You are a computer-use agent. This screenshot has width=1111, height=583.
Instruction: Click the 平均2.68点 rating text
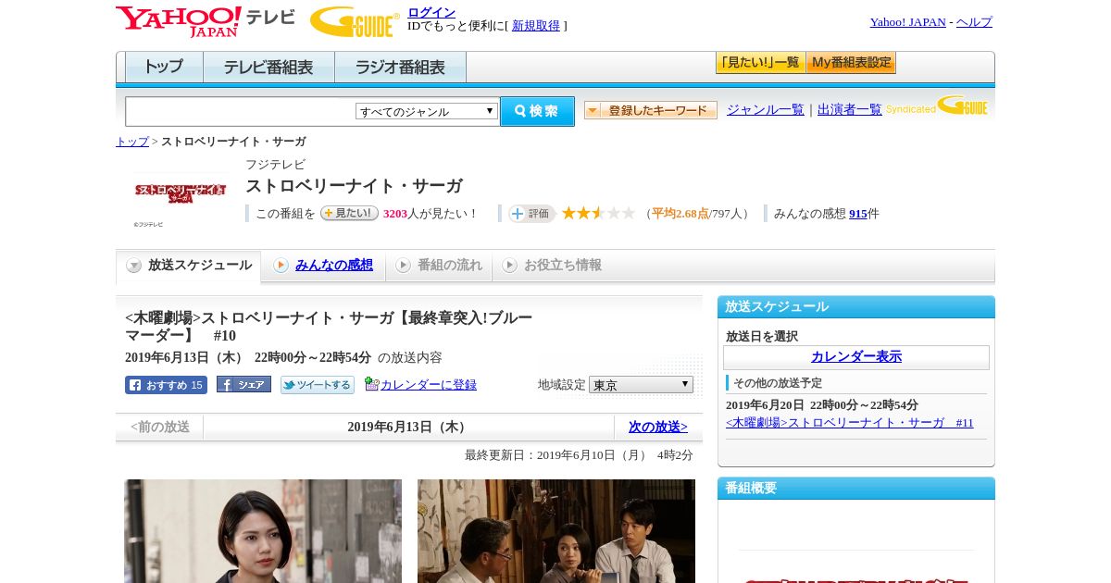point(680,214)
